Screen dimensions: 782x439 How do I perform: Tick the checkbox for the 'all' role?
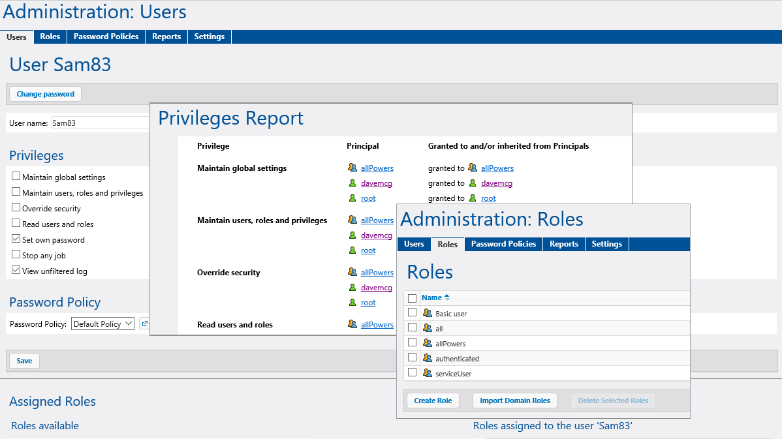(412, 327)
